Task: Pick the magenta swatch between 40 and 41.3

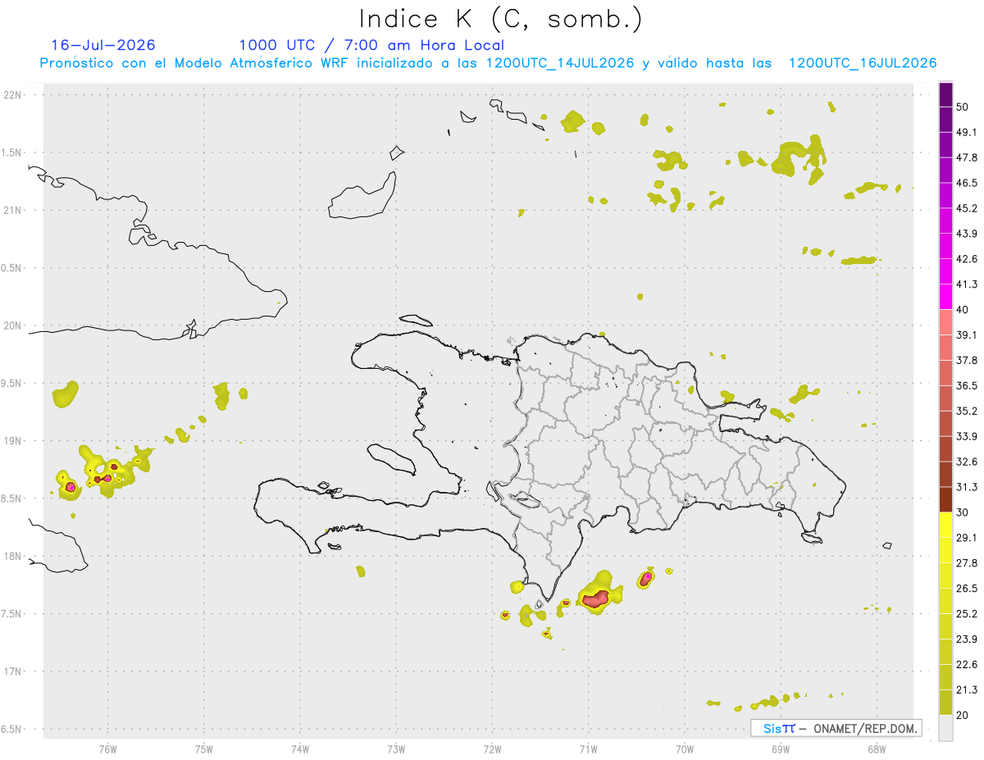Action: point(945,297)
